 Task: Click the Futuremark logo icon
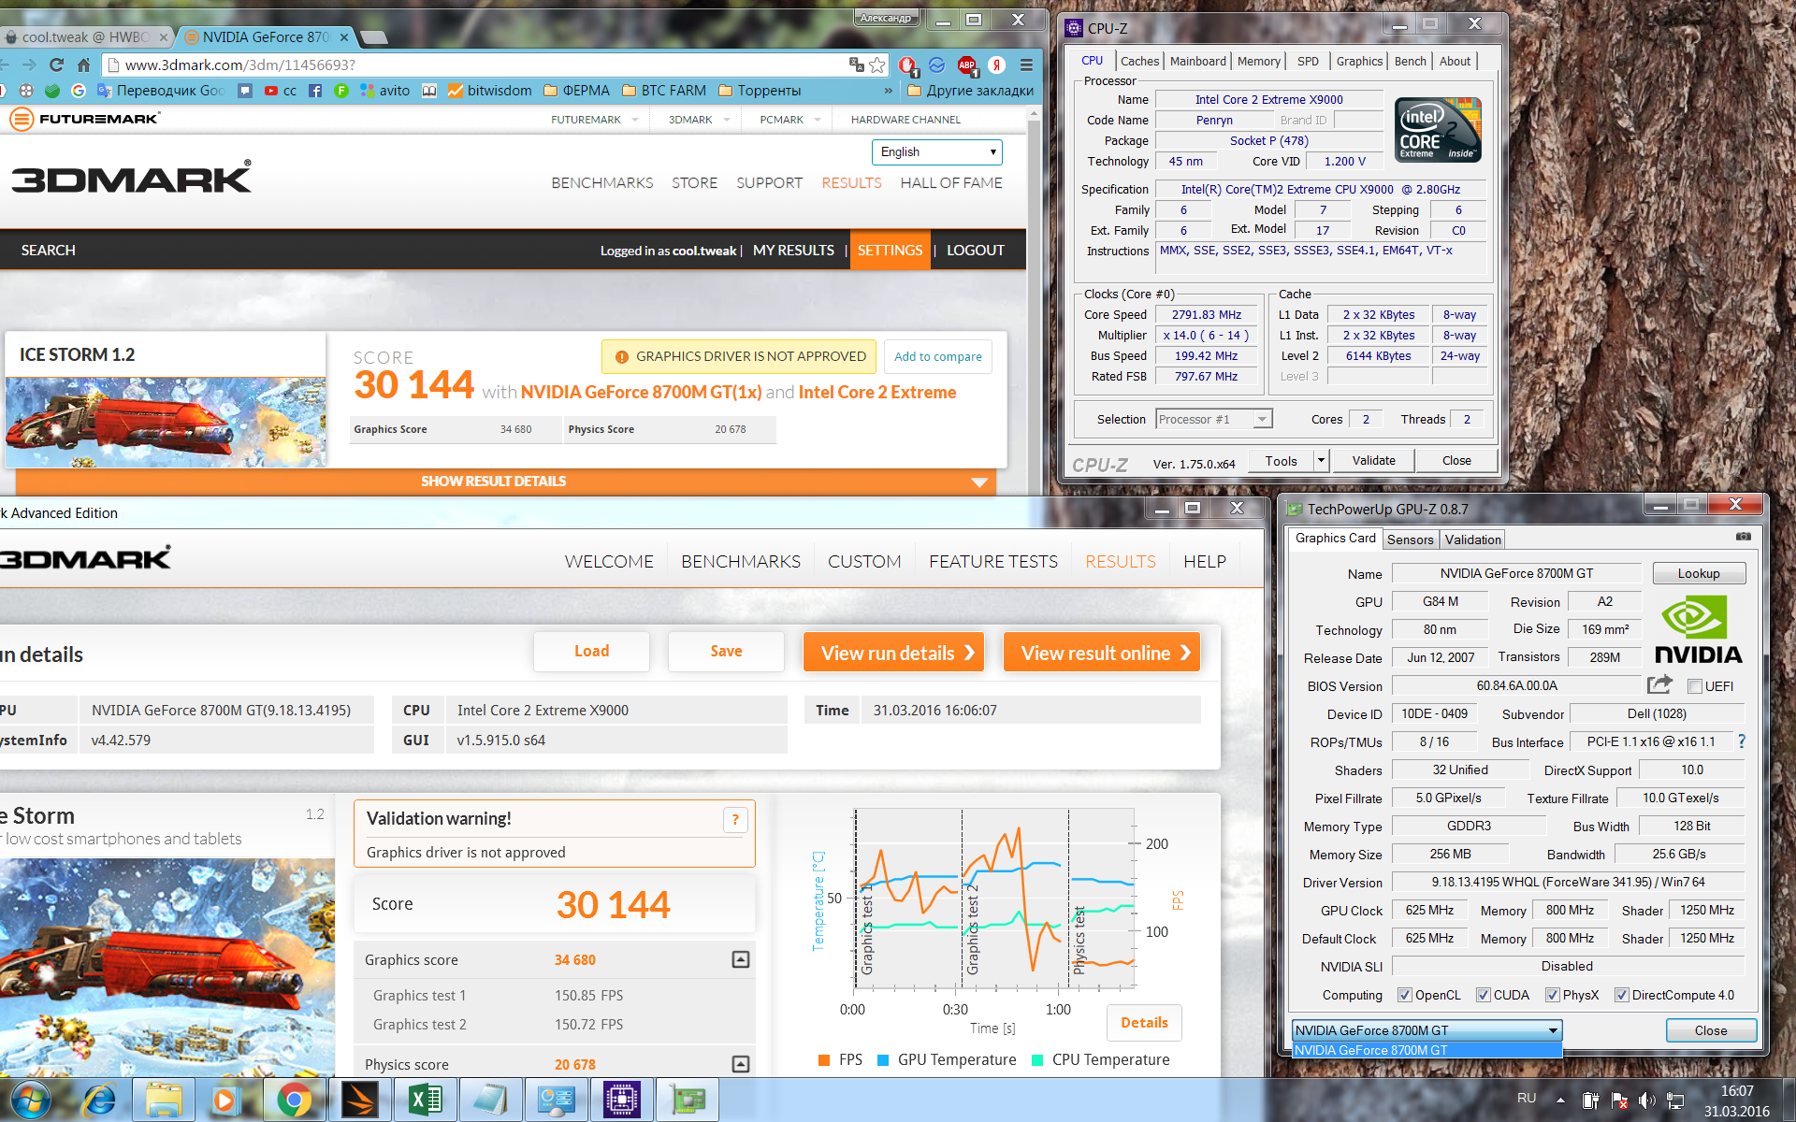pyautogui.click(x=22, y=119)
